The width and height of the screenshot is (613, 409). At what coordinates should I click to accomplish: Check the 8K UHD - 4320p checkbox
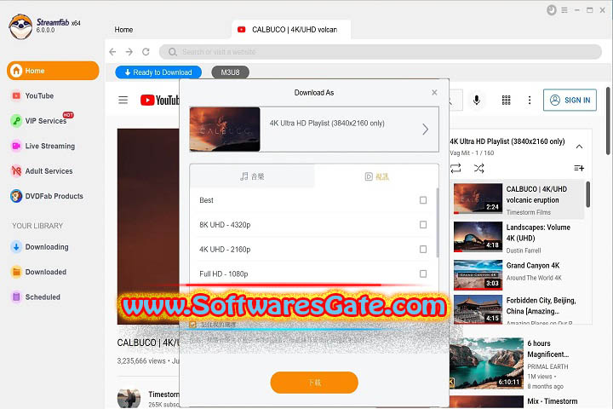[x=423, y=225]
